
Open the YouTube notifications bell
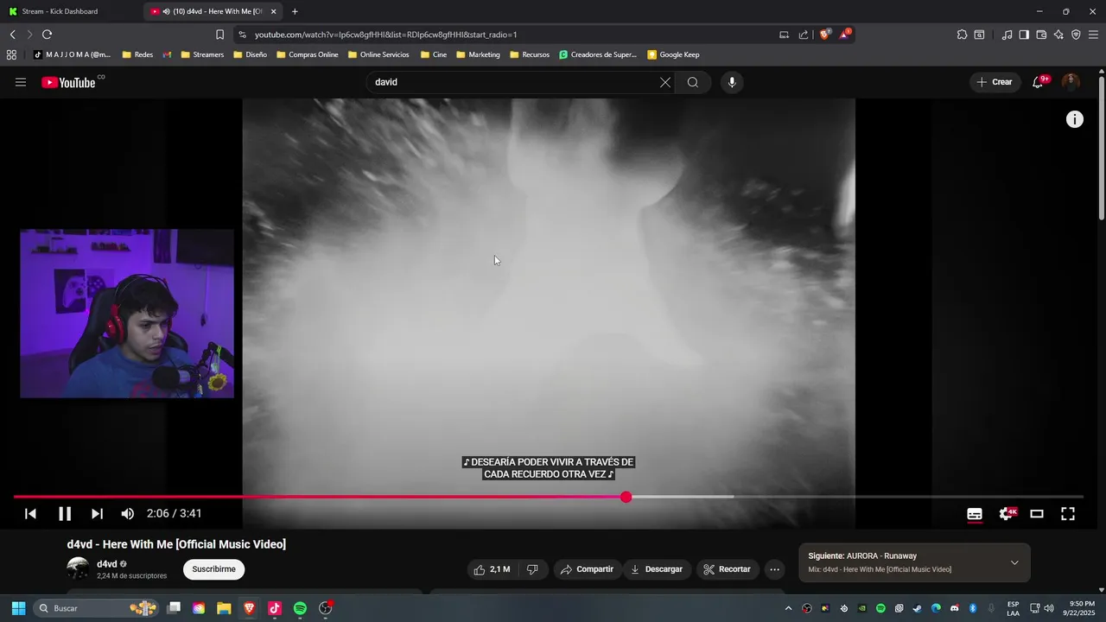click(1039, 82)
